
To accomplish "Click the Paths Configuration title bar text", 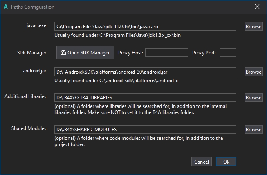I will (x=32, y=7).
